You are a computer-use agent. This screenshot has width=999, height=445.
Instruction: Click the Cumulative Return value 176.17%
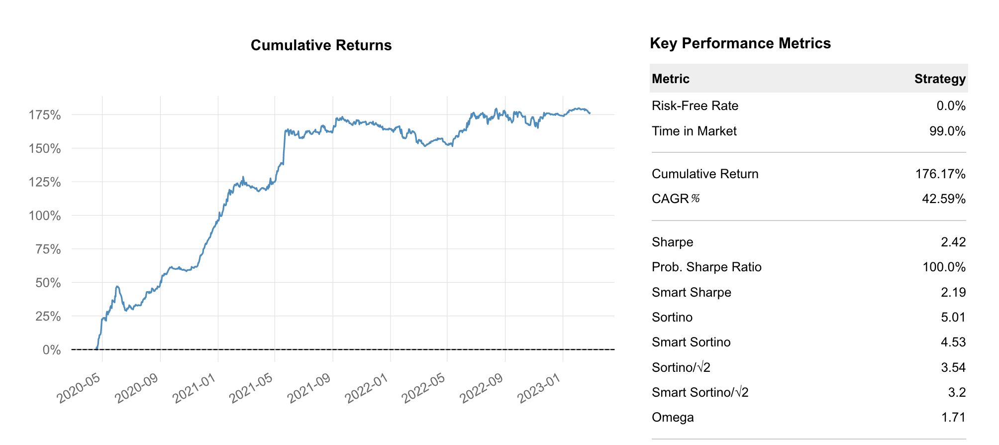coord(940,174)
